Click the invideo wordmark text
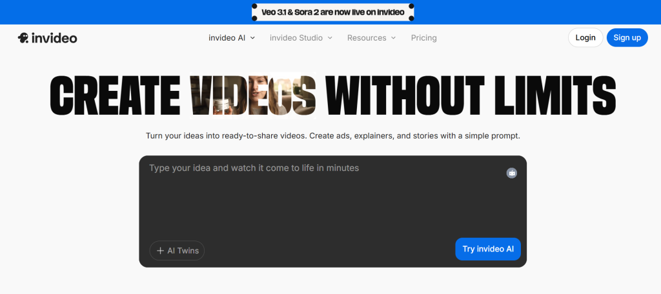Screen dimensions: 661x294 click(54, 38)
